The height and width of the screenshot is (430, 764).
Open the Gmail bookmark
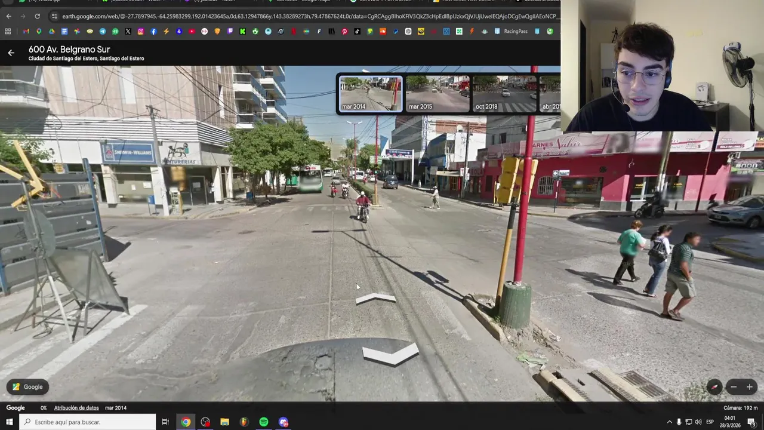(x=26, y=31)
